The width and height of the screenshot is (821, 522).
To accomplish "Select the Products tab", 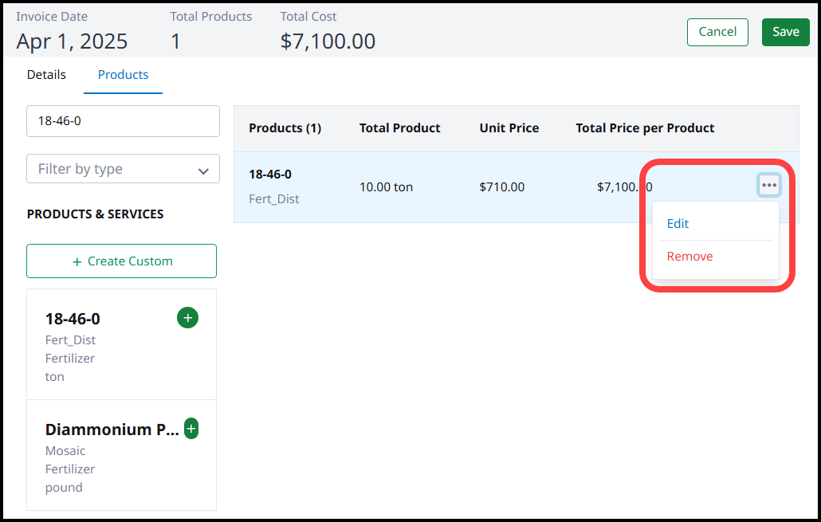I will [x=123, y=75].
